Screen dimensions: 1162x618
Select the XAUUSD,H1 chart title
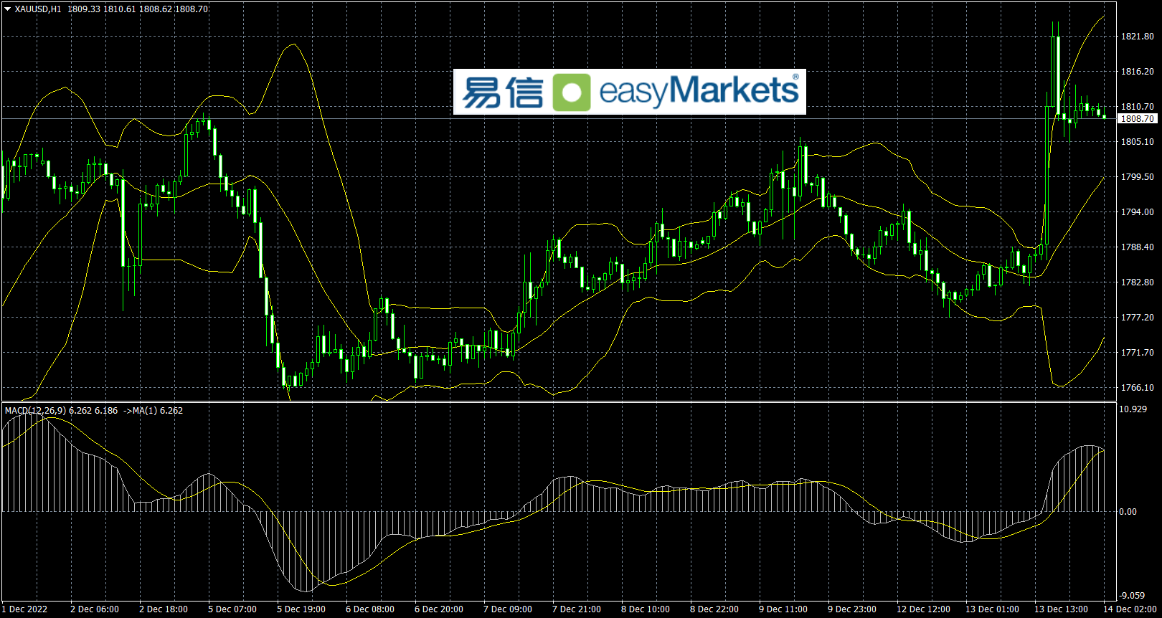pyautogui.click(x=38, y=9)
